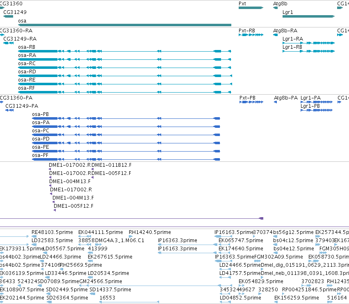
Task: Open the FGM302A09.5prime EST label
Action: pos(278,256)
